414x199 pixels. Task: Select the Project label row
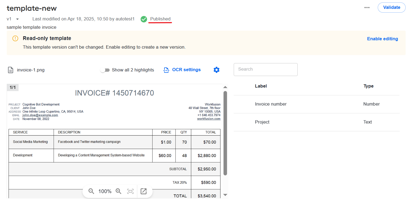(316, 122)
